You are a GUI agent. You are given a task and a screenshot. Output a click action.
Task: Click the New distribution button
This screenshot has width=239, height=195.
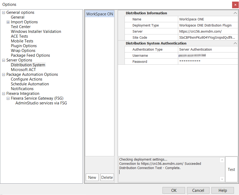pos(92,178)
